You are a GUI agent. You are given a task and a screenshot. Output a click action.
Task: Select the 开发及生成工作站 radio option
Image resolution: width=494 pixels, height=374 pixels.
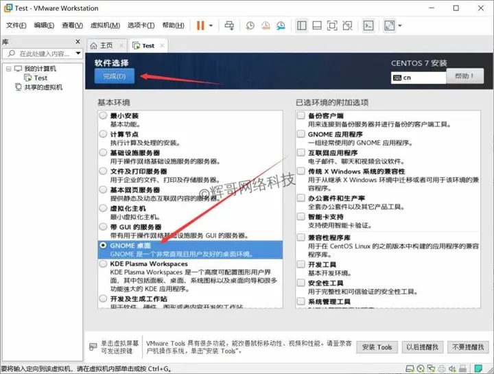(x=103, y=299)
